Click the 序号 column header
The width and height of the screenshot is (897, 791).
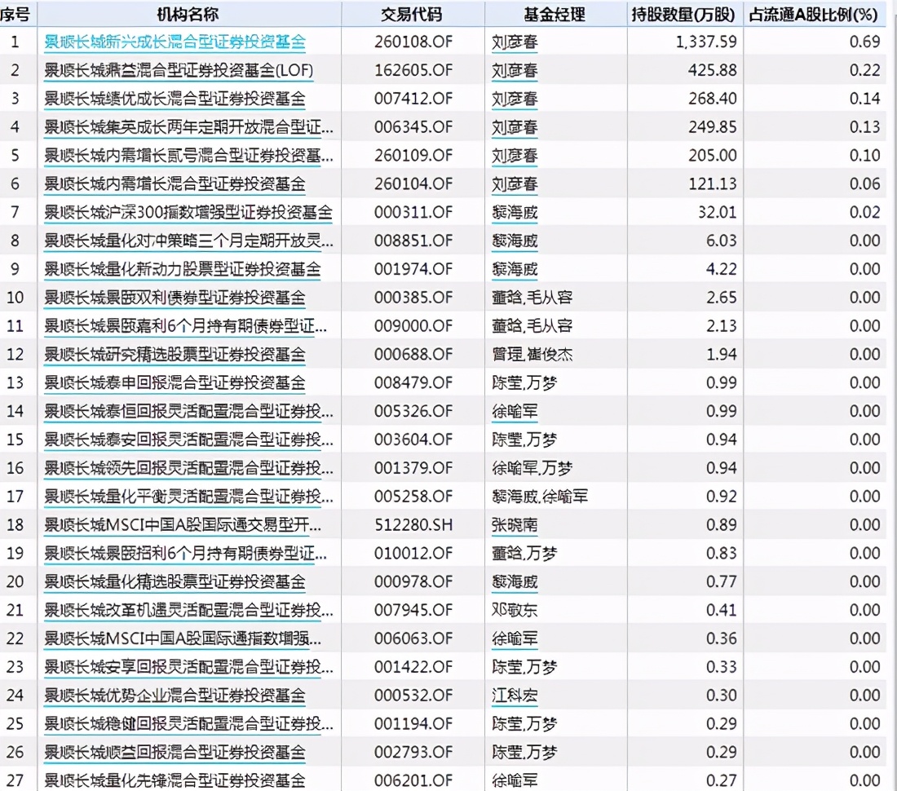click(14, 14)
